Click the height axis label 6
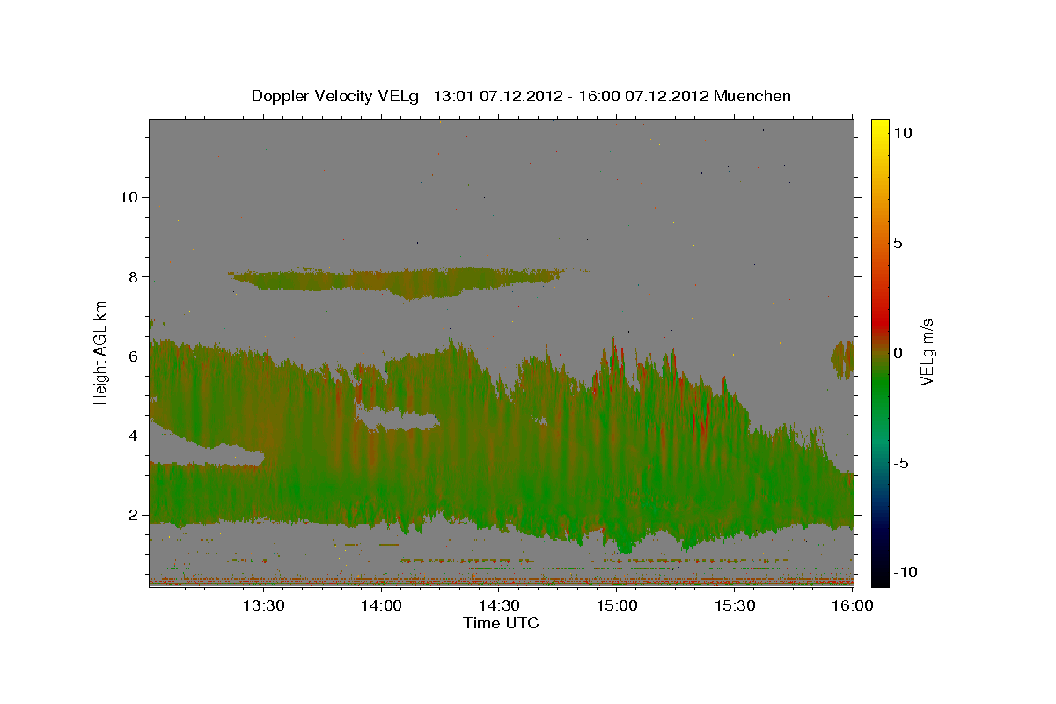This screenshot has width=1056, height=704. click(134, 356)
